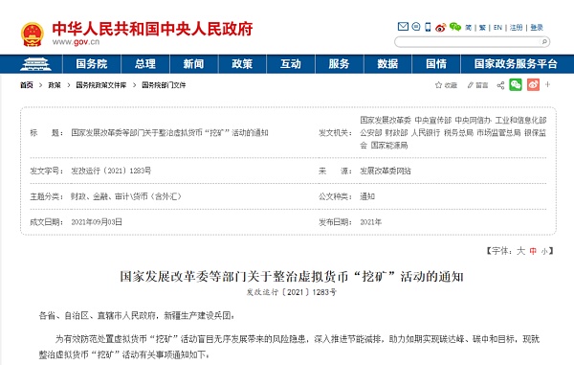Go to 国务院部门文件 breadcrumb

[x=164, y=85]
